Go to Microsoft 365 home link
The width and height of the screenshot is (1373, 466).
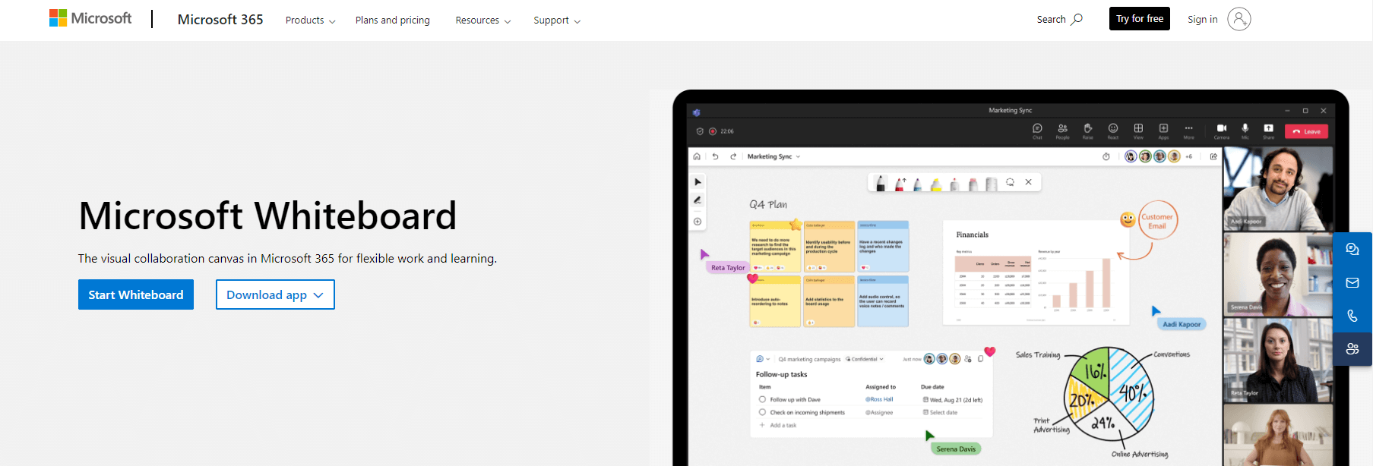[220, 20]
